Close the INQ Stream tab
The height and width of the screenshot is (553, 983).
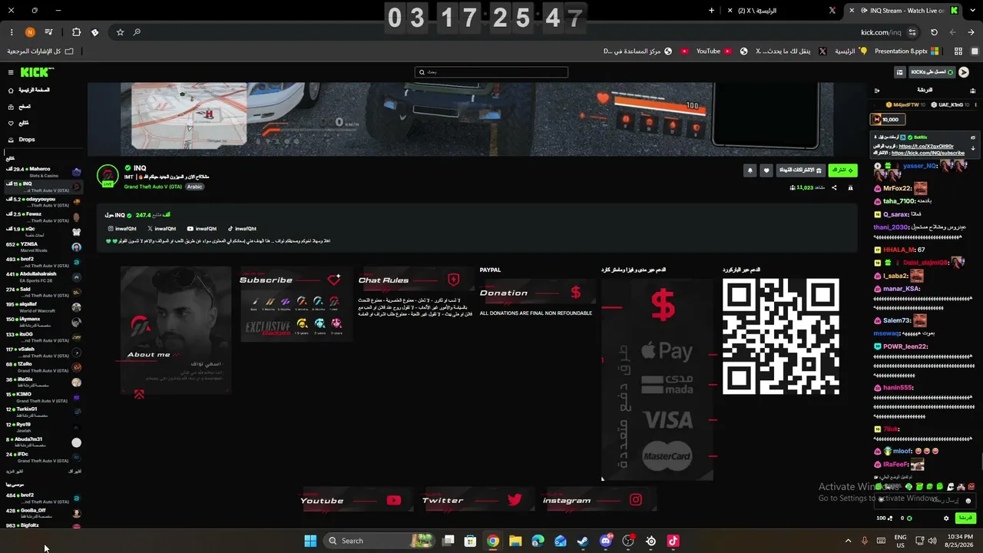pyautogui.click(x=851, y=11)
